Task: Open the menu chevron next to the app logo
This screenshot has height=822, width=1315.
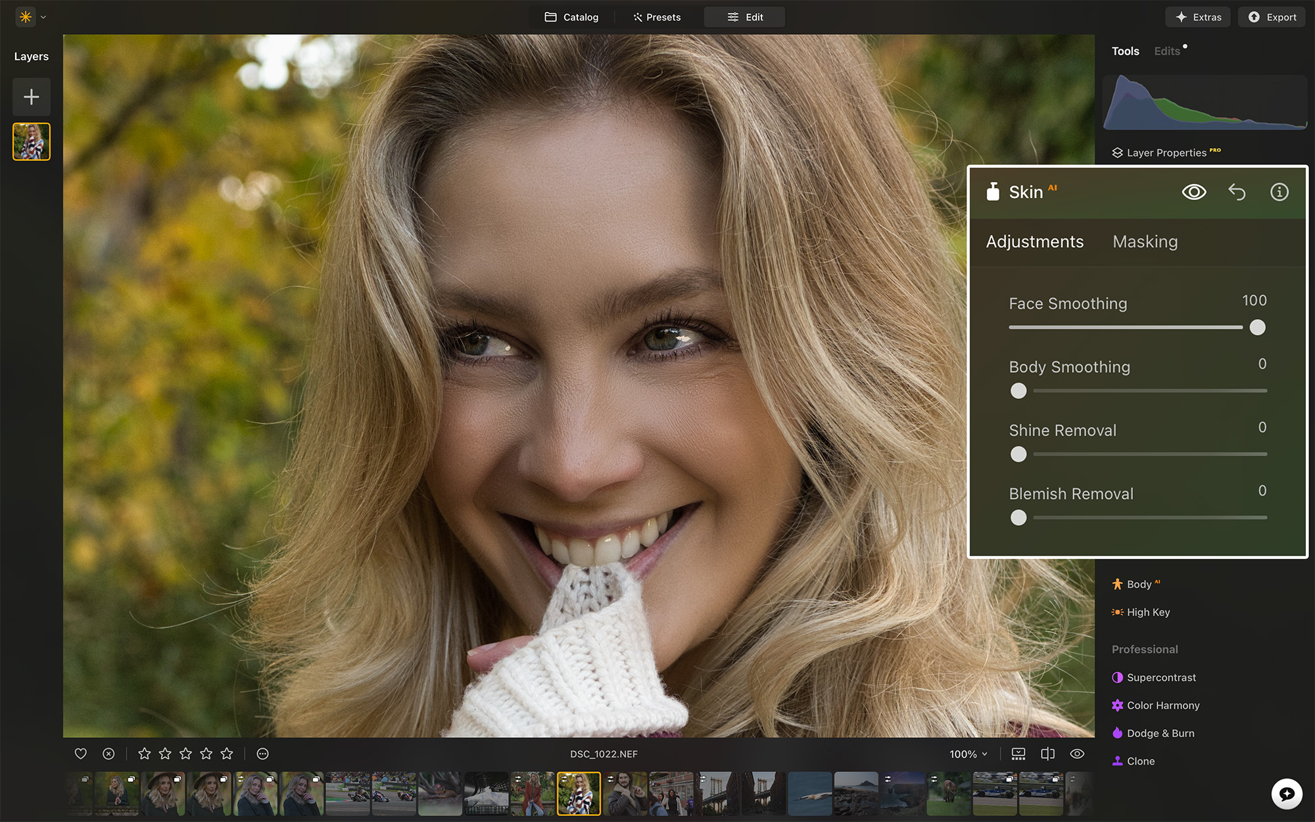Action: coord(43,16)
